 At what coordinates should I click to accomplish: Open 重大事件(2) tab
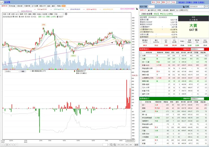(152, 10)
